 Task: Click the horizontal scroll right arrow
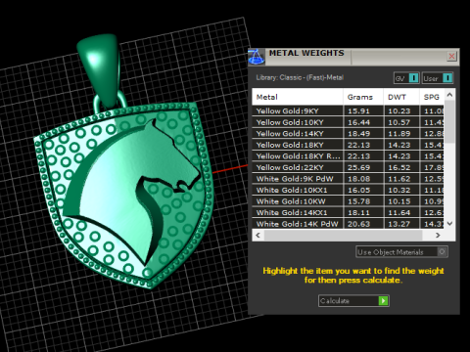438,235
